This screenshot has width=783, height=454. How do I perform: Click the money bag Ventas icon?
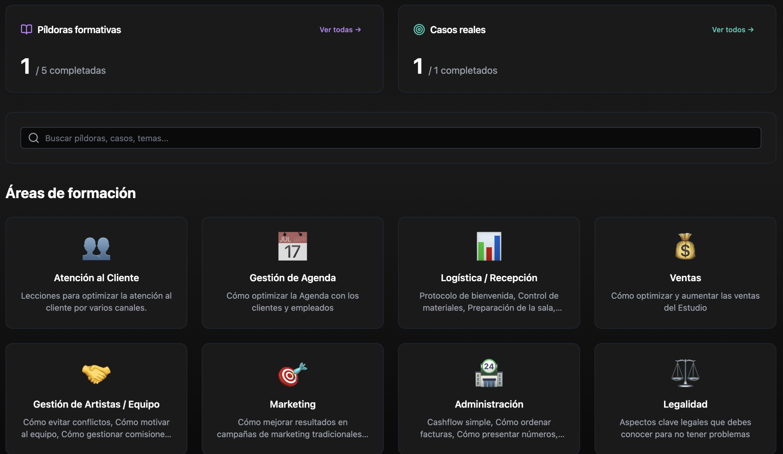coord(685,246)
